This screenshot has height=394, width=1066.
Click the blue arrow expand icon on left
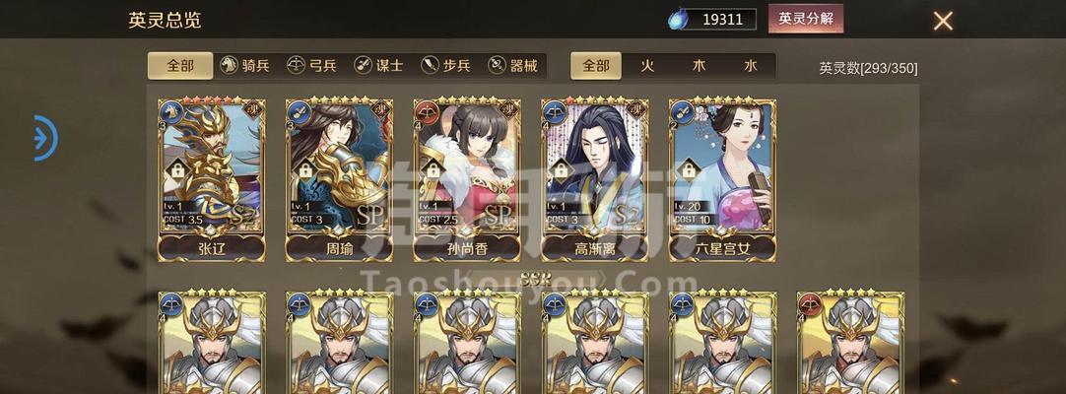tap(45, 139)
